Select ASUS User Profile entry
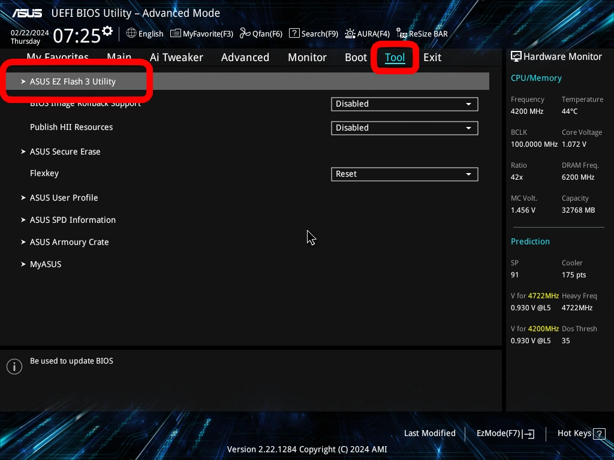 64,198
